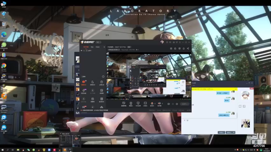Viewport: 271px width, 152px height.
Task: Add a screen capture source in bottom toolbar
Action: coord(124,104)
